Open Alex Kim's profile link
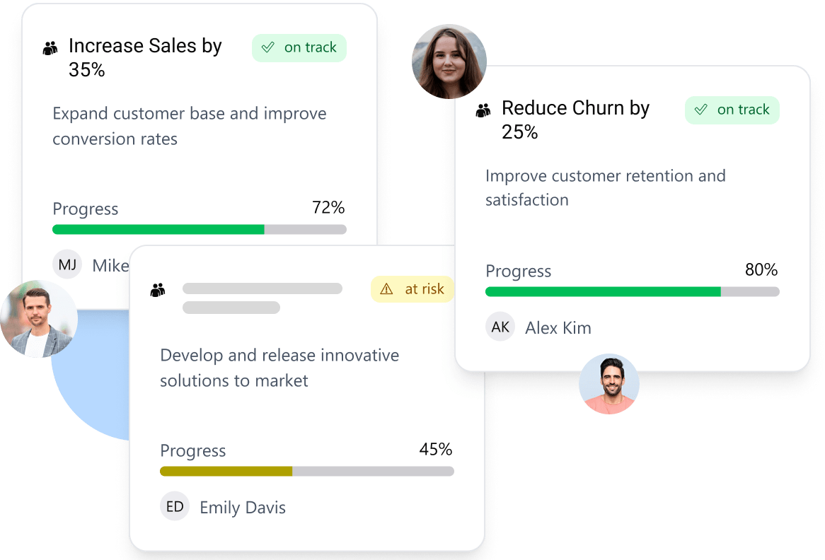 558,327
